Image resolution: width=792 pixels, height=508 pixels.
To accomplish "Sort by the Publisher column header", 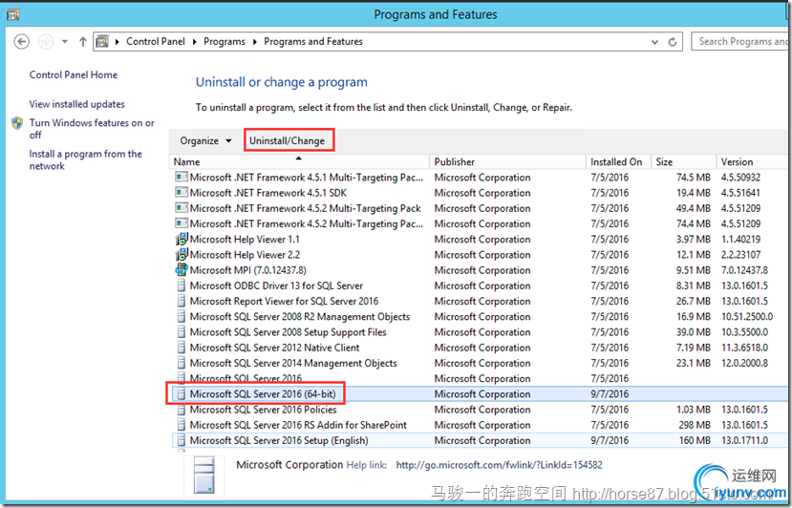I will coord(507,162).
